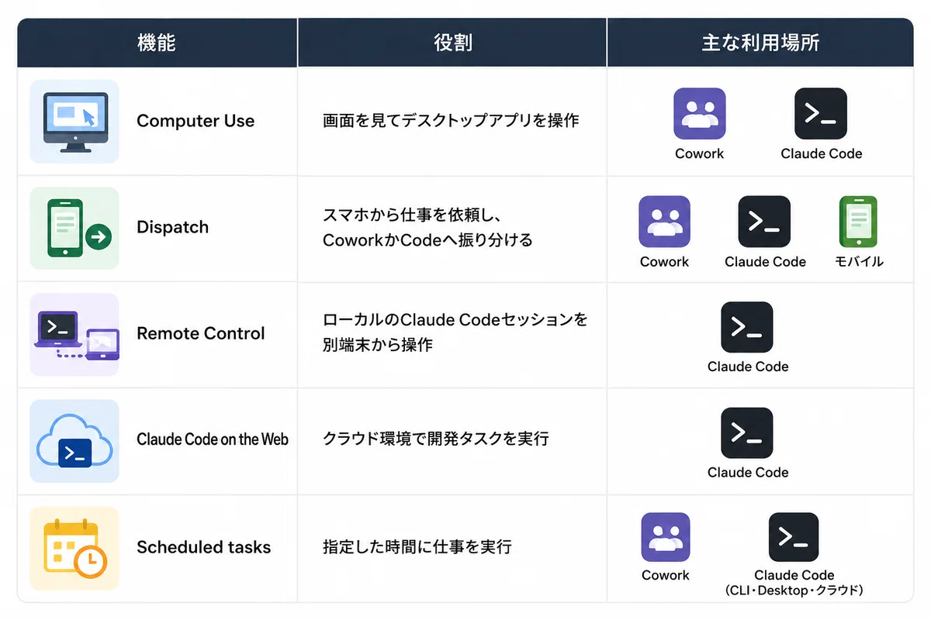The width and height of the screenshot is (931, 620).
Task: Click the (CLI・Desktop・クラウド) note
Action: pos(794,591)
